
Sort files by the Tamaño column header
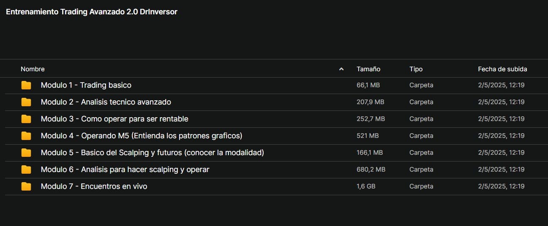tap(368, 69)
